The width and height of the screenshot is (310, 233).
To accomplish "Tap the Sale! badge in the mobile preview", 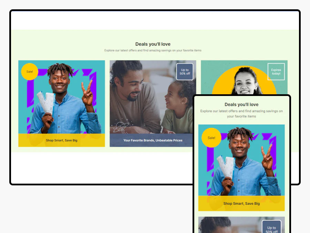I will point(211,138).
